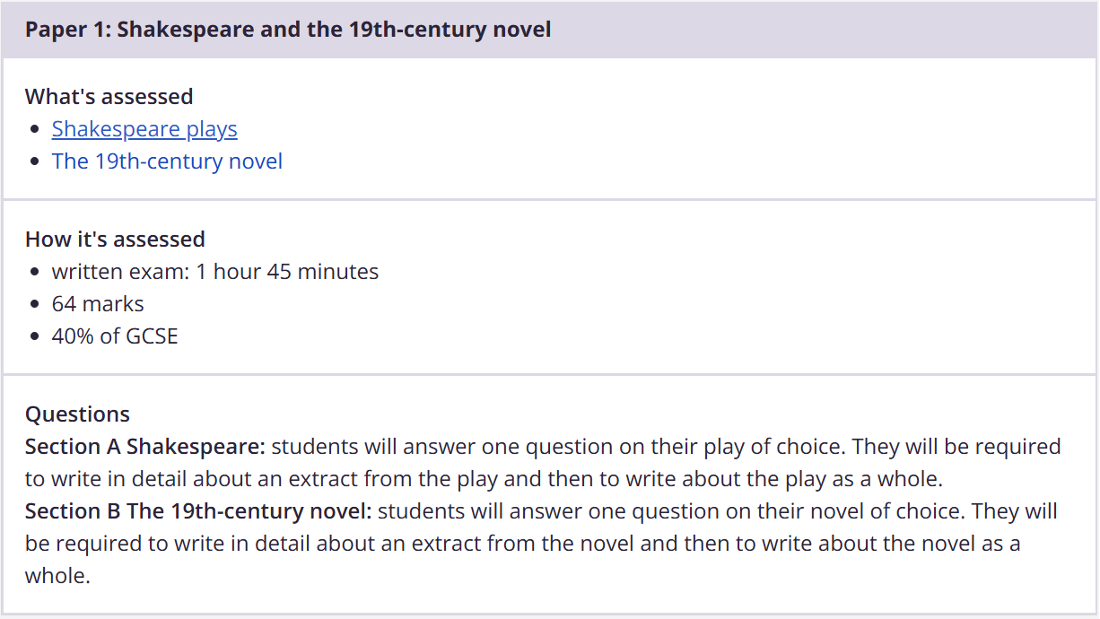Click the bold "Section A Shakespeare:" label
The height and width of the screenshot is (619, 1100).
click(x=145, y=447)
